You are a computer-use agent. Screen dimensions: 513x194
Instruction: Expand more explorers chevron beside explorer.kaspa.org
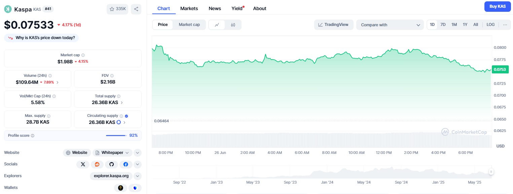137,176
